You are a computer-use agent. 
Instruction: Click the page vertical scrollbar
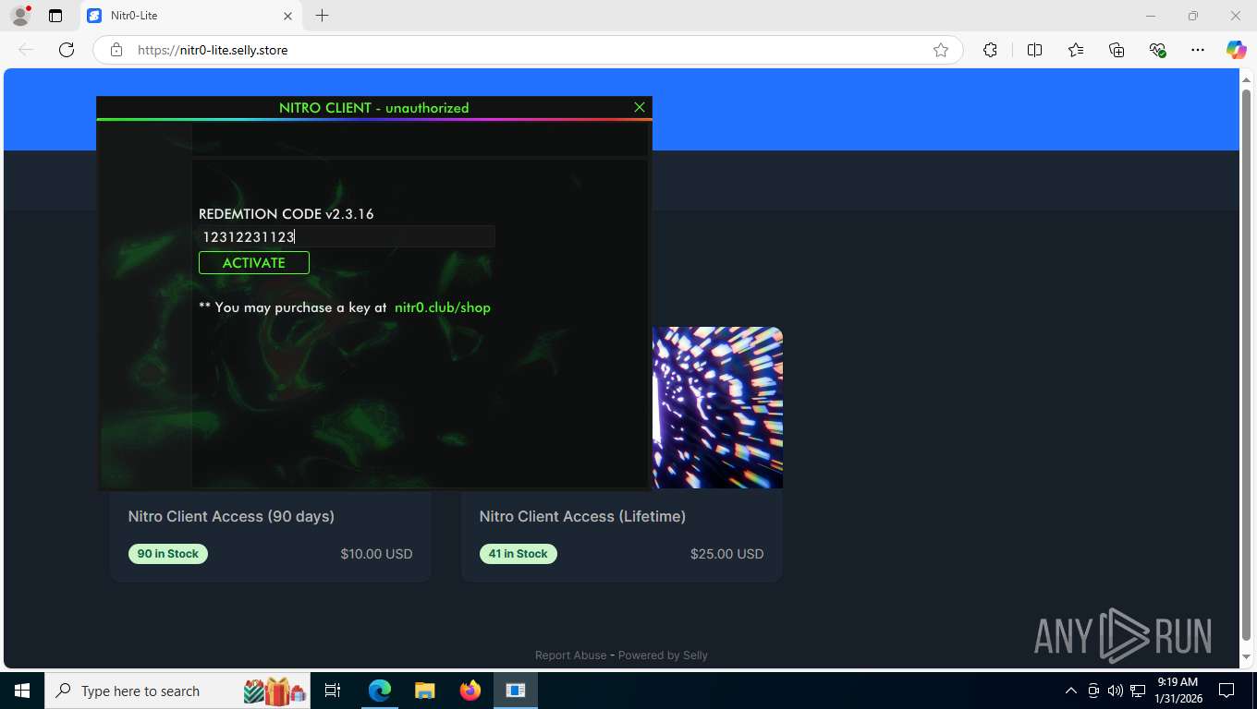point(1246,365)
